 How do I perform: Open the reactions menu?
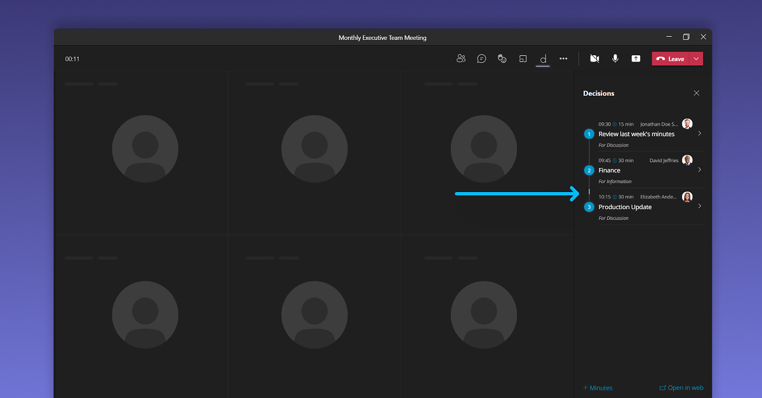pyautogui.click(x=502, y=58)
